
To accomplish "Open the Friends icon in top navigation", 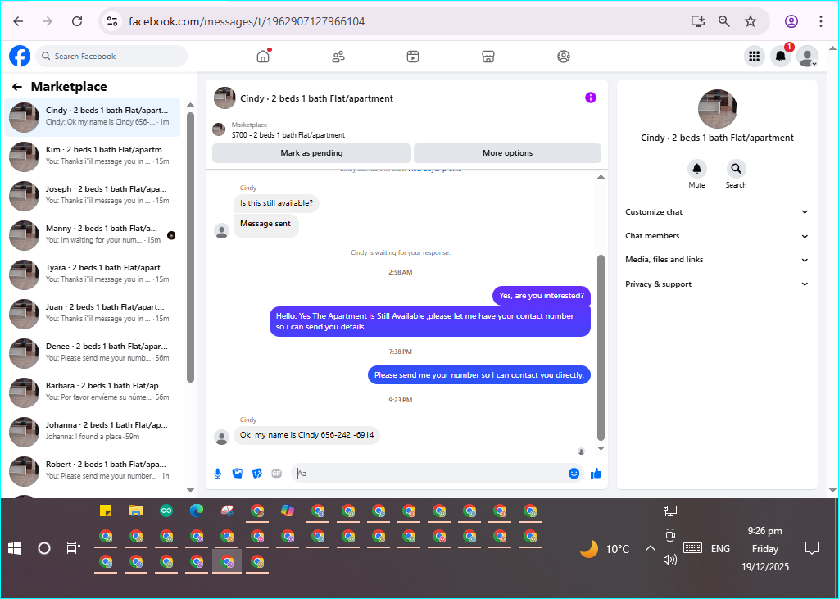I will click(x=338, y=57).
